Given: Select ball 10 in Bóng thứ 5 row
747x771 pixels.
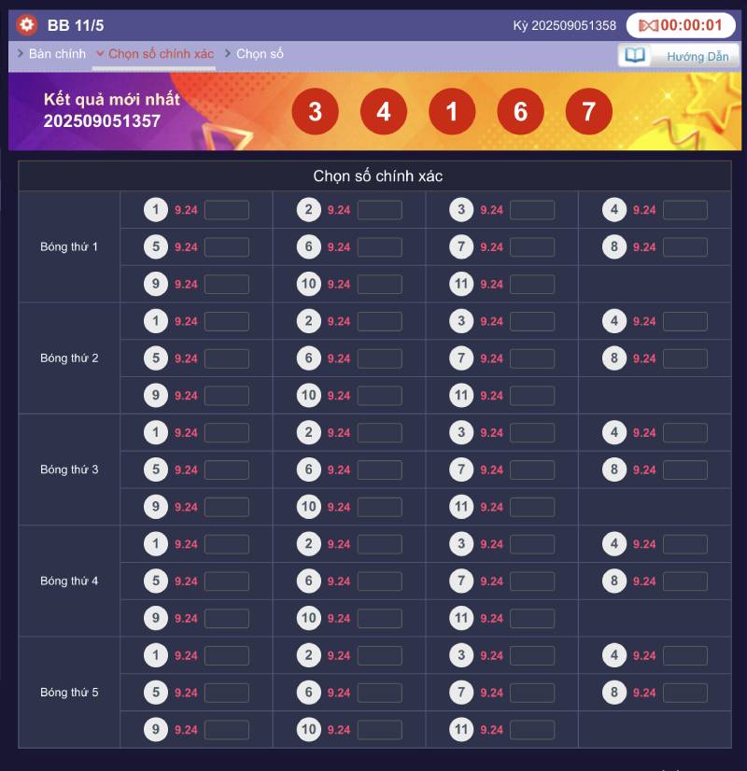Looking at the screenshot, I should pyautogui.click(x=308, y=729).
